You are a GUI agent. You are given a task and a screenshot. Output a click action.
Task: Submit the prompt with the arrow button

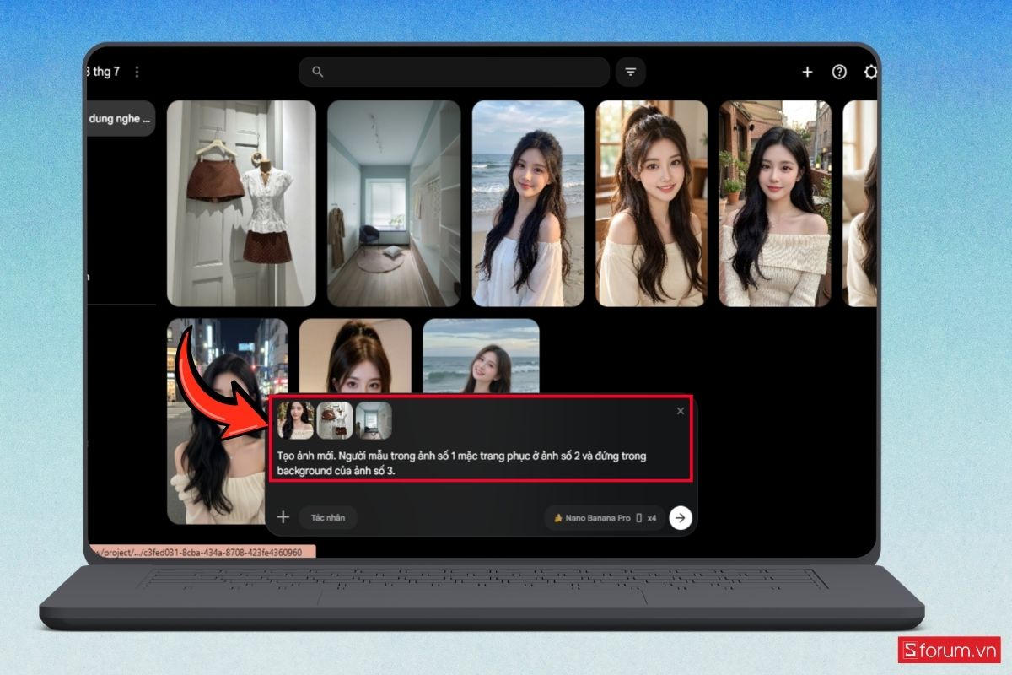pyautogui.click(x=681, y=517)
